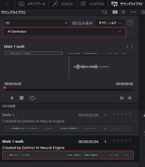
Task: Open the three-dot options menu
Action: 134,12
